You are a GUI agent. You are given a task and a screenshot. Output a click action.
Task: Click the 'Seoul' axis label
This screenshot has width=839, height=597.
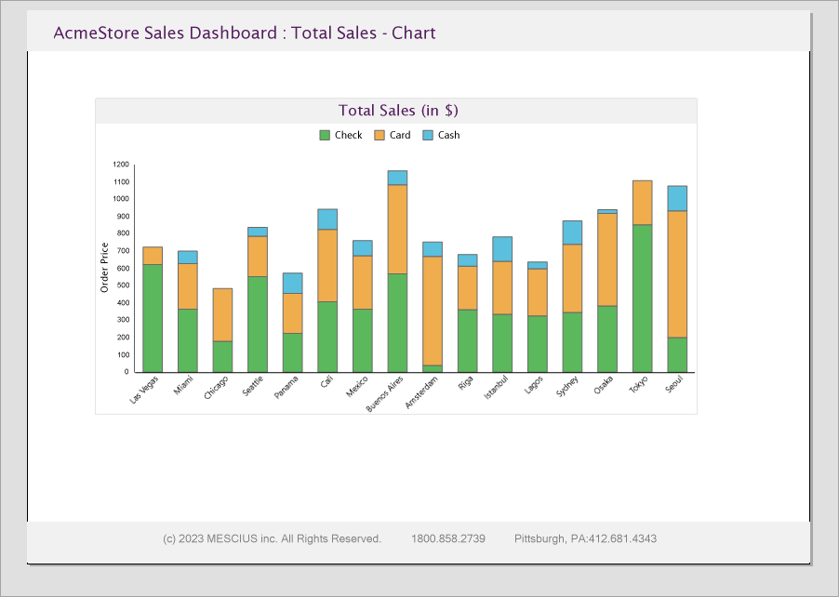(x=674, y=385)
